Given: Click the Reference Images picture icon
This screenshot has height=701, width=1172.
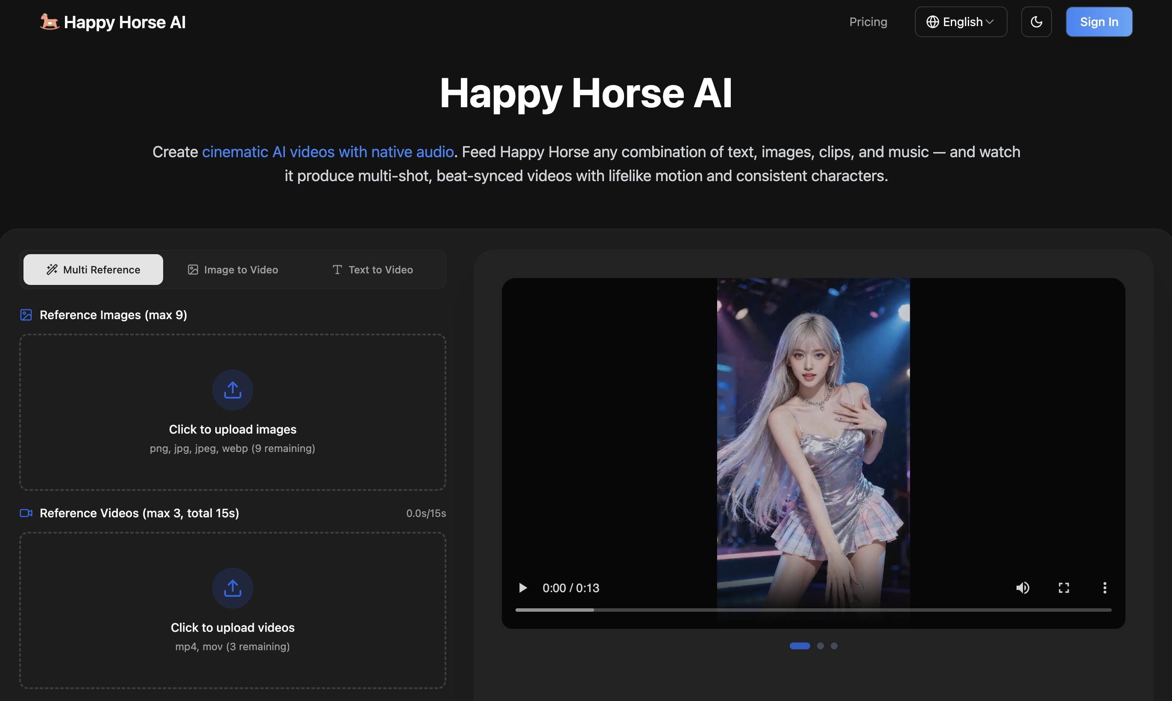Looking at the screenshot, I should pyautogui.click(x=26, y=314).
